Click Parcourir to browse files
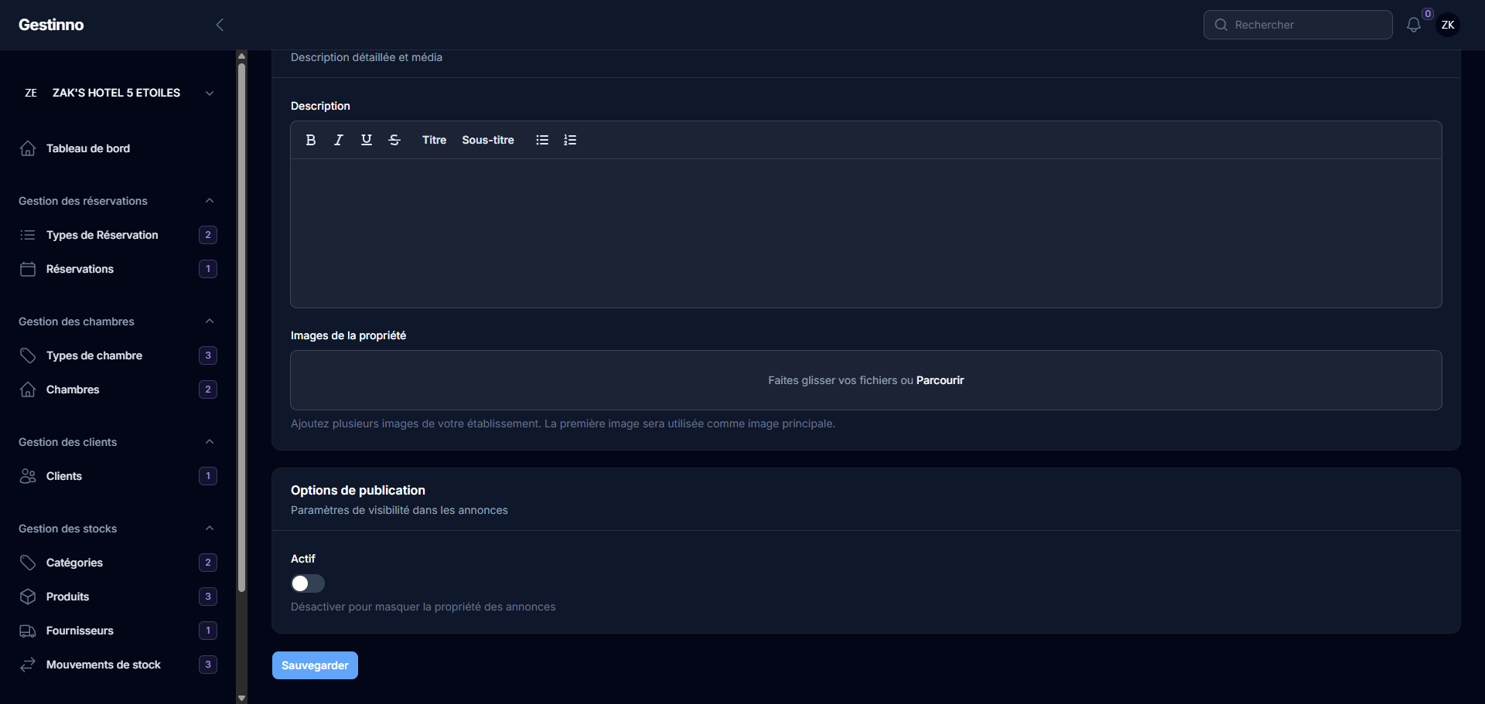This screenshot has height=704, width=1485. point(940,380)
